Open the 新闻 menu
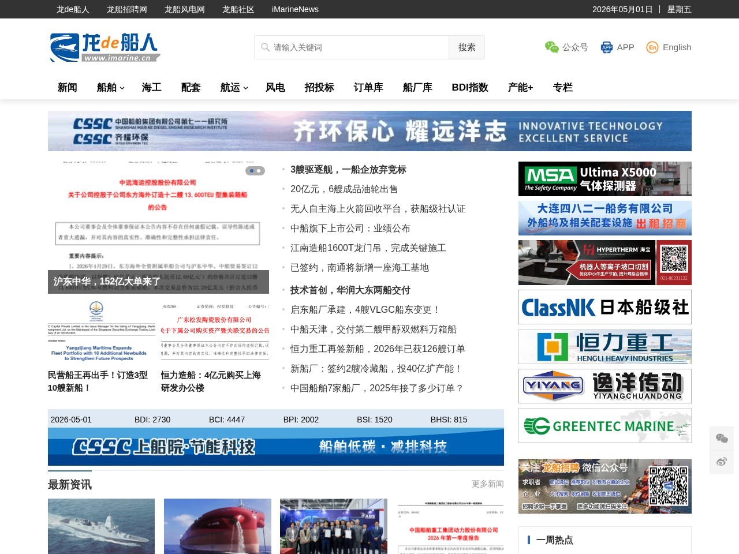The height and width of the screenshot is (554, 739). [68, 88]
